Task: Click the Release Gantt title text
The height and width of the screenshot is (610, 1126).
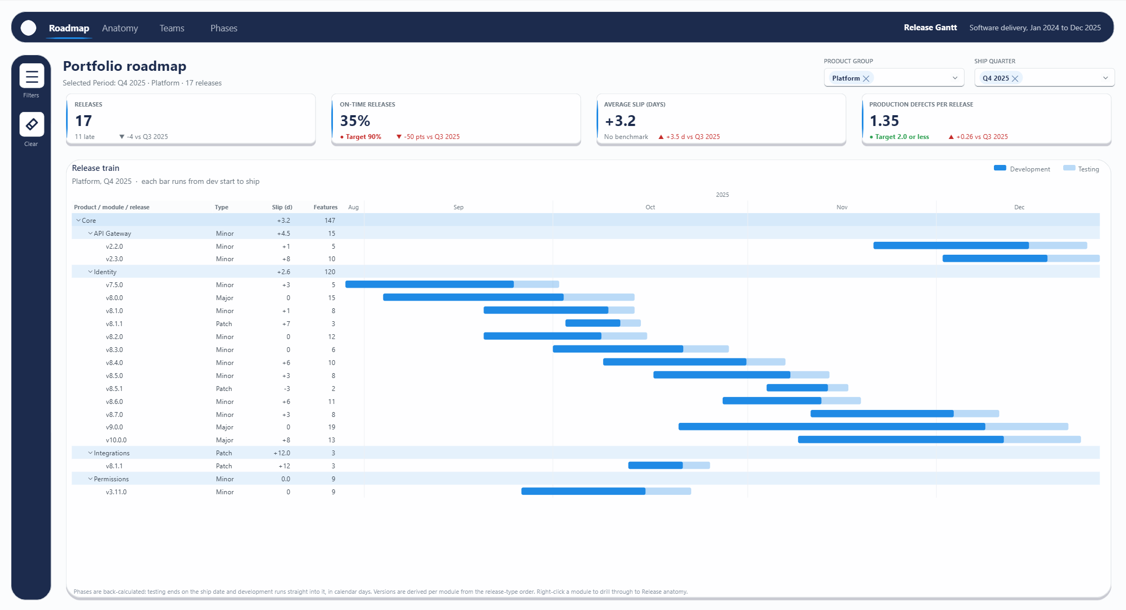Action: click(930, 28)
